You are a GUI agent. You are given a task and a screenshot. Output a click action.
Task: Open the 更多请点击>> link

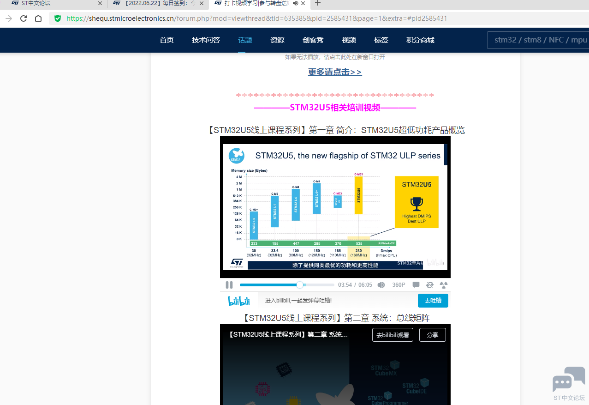pyautogui.click(x=335, y=72)
